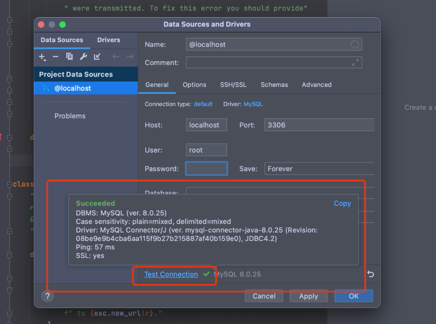436x324 pixels.
Task: Select @localhost in Project Data Sources
Action: (x=86, y=88)
